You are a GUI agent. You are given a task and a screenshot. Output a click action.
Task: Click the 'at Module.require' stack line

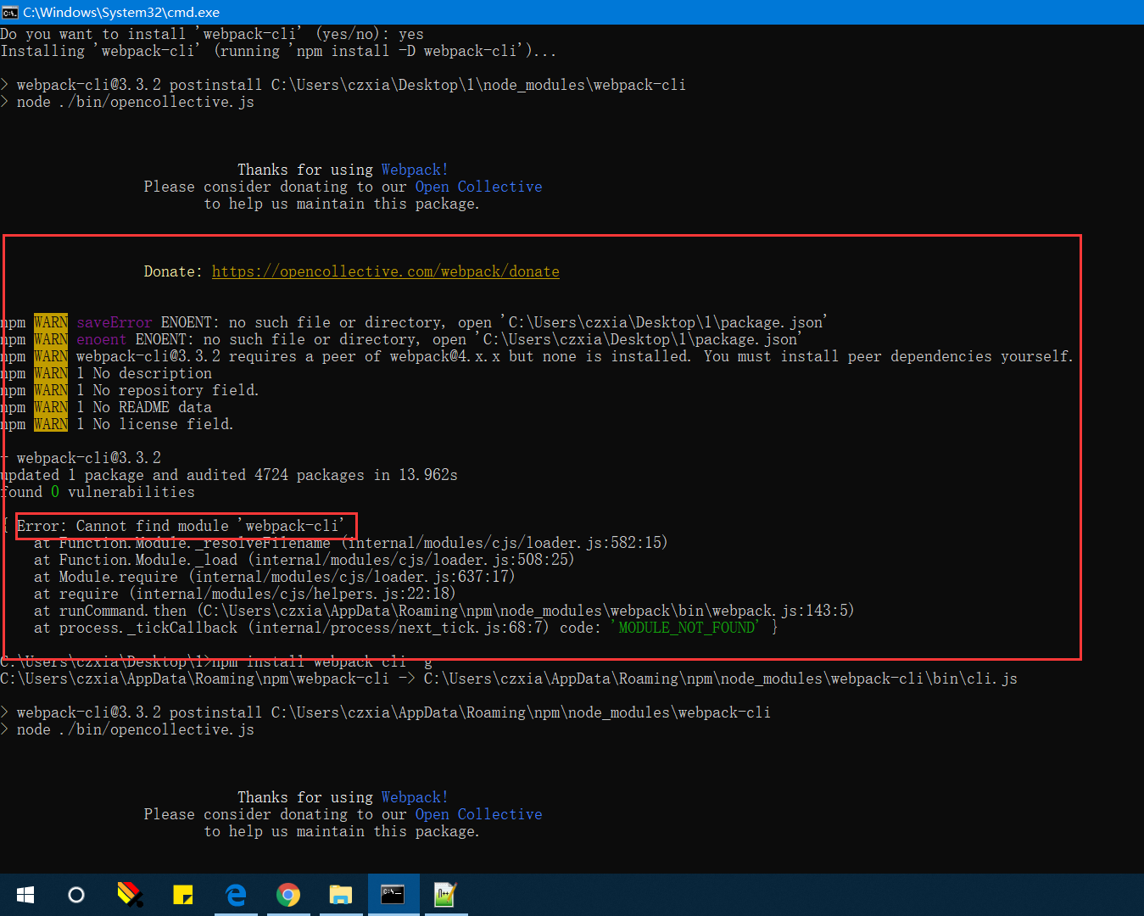coord(274,577)
